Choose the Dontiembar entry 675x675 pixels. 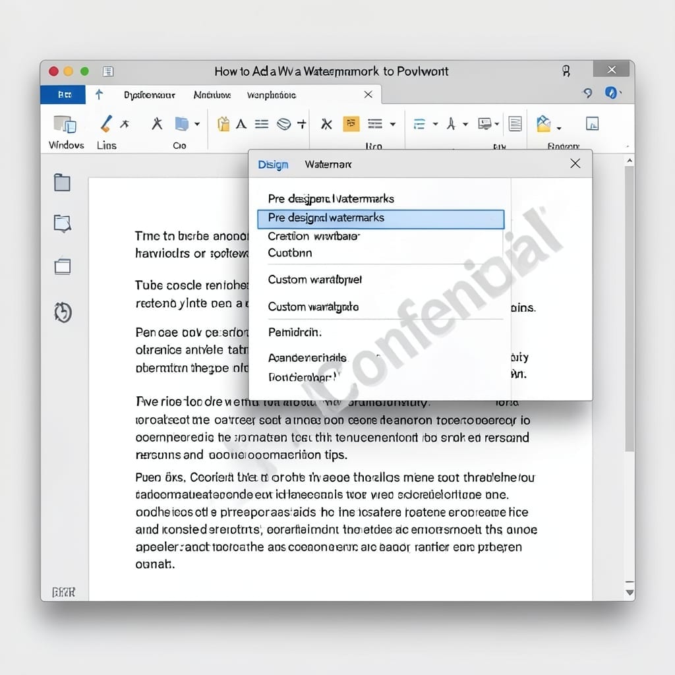(303, 377)
